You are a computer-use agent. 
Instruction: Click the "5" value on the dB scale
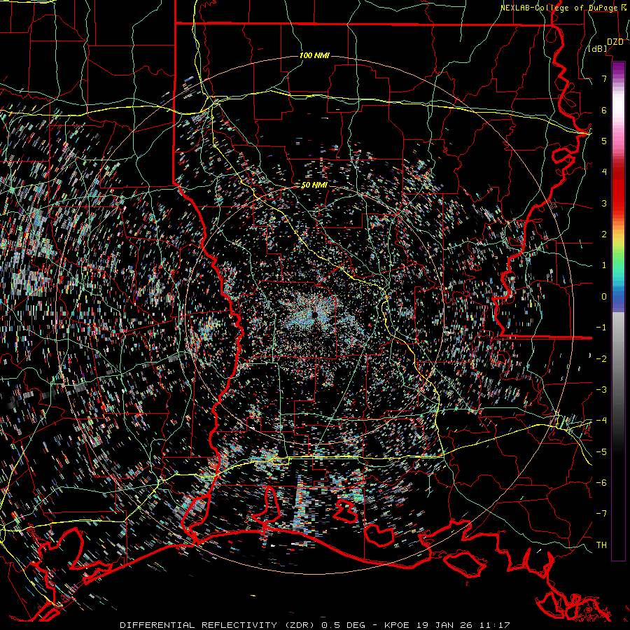tap(604, 141)
